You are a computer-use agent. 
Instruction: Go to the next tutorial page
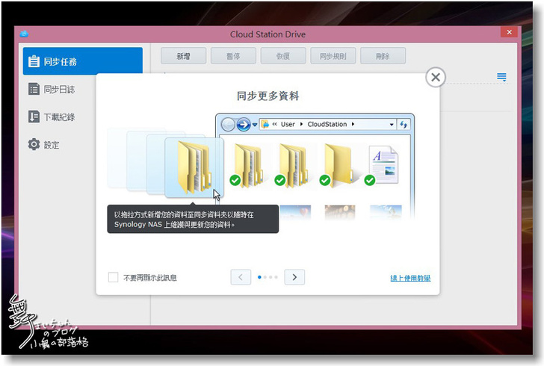point(294,277)
